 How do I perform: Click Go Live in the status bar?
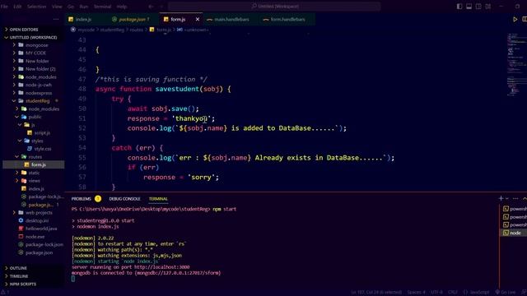click(x=505, y=293)
